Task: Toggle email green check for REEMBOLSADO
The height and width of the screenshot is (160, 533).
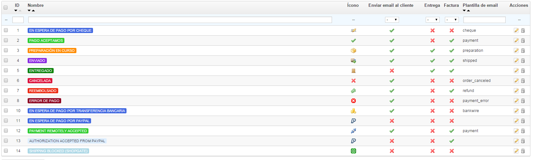Action: 392,91
